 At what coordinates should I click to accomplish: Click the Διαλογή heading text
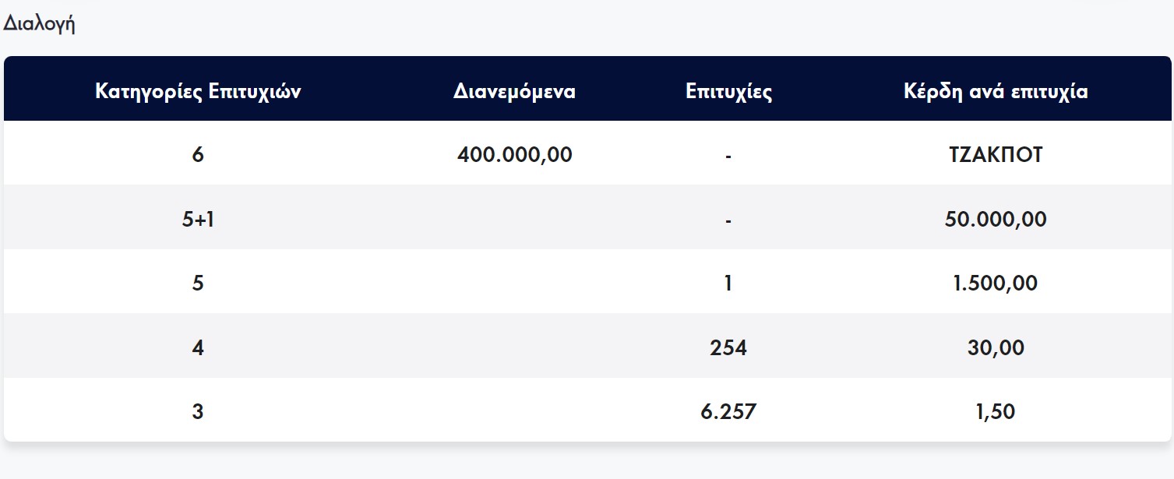click(39, 23)
